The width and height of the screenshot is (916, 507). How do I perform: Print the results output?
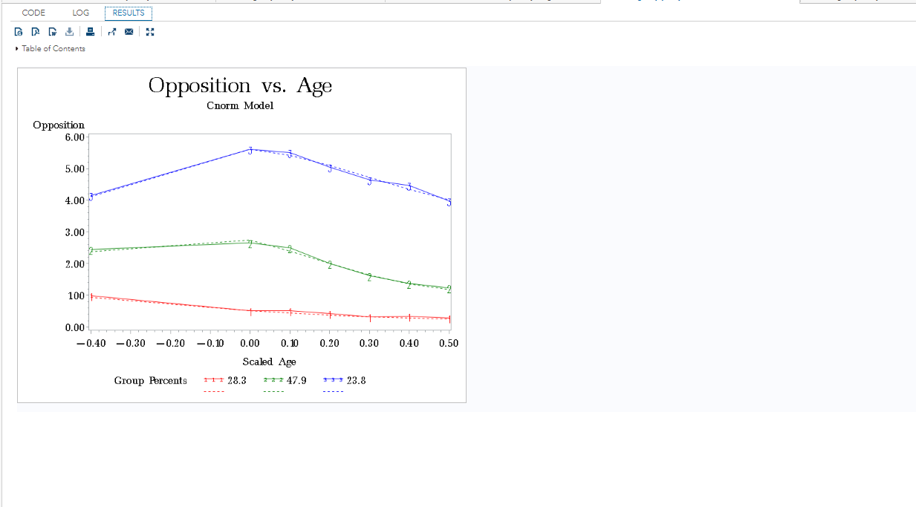[x=90, y=32]
